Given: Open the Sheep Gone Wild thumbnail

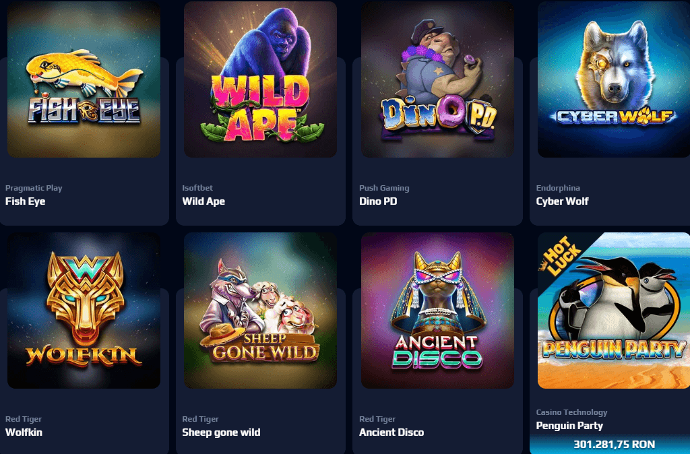Looking at the screenshot, I should pos(261,311).
